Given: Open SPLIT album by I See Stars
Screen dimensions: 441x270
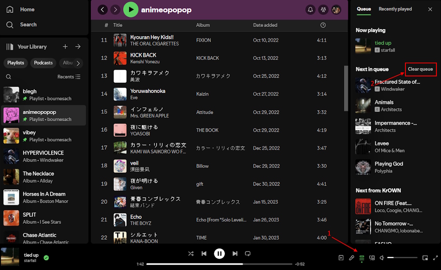Looking at the screenshot, I should click(x=44, y=218).
